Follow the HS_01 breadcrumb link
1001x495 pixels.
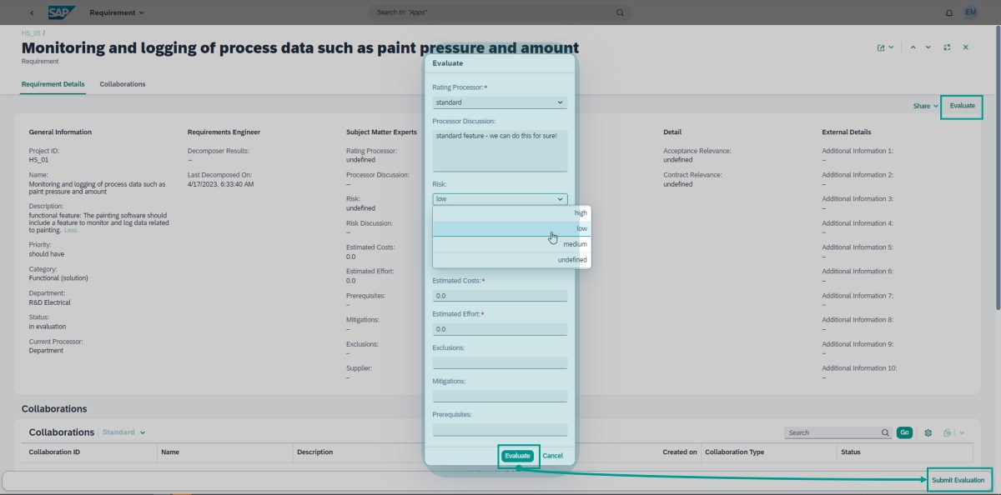click(x=30, y=33)
